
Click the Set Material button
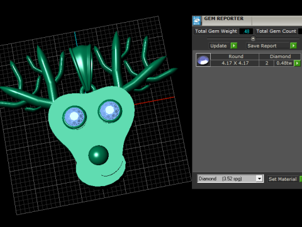(x=282, y=179)
